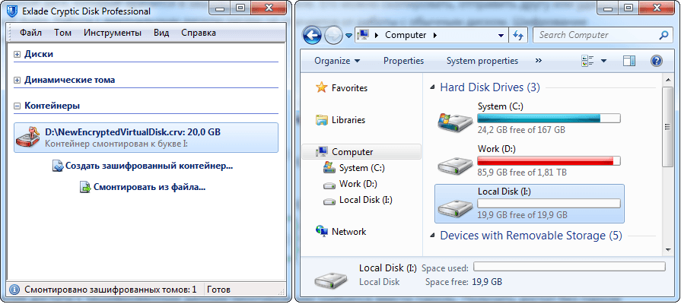Click the Space used bar in details pane
681x304 pixels.
pyautogui.click(x=569, y=266)
